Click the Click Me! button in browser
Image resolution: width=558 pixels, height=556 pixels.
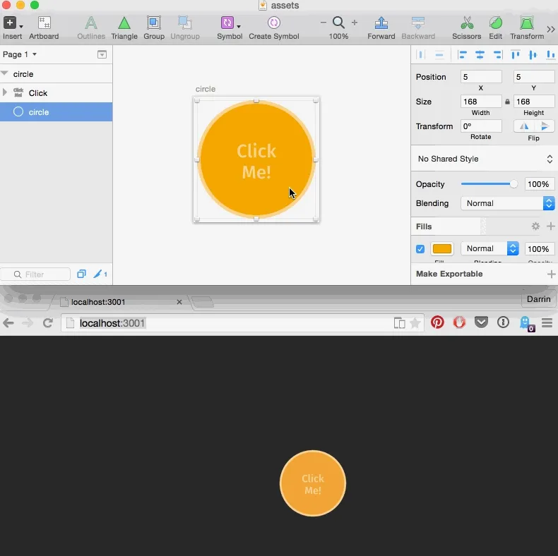313,484
